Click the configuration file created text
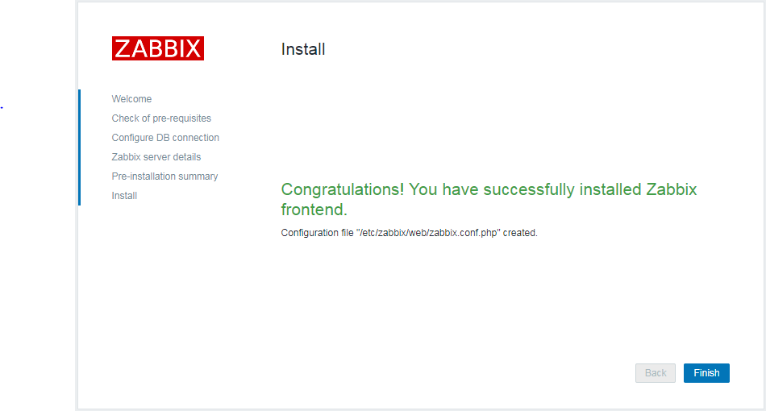766x411 pixels. (409, 233)
